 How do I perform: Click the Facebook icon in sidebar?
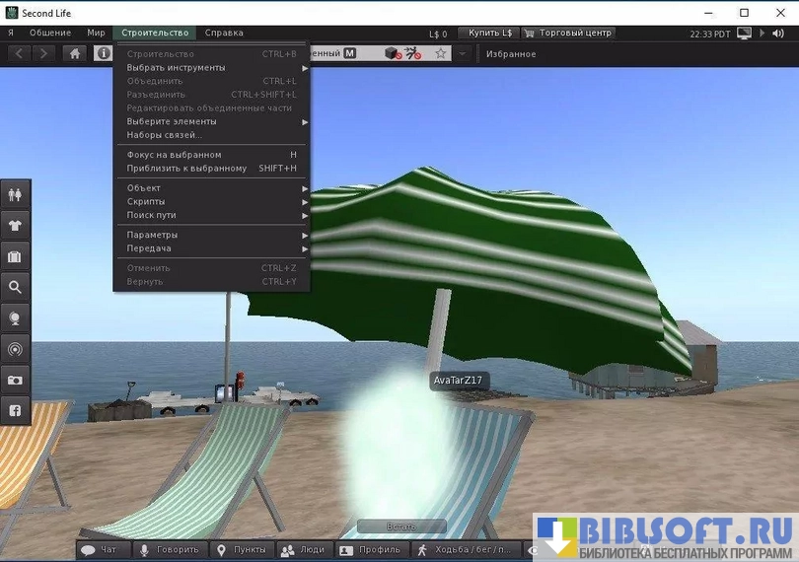click(15, 410)
